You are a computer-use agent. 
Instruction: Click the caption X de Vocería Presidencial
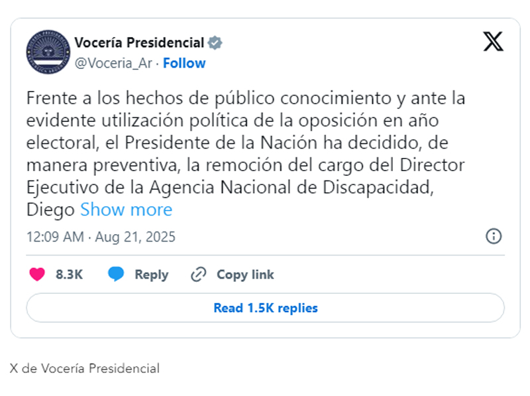pyautogui.click(x=85, y=368)
